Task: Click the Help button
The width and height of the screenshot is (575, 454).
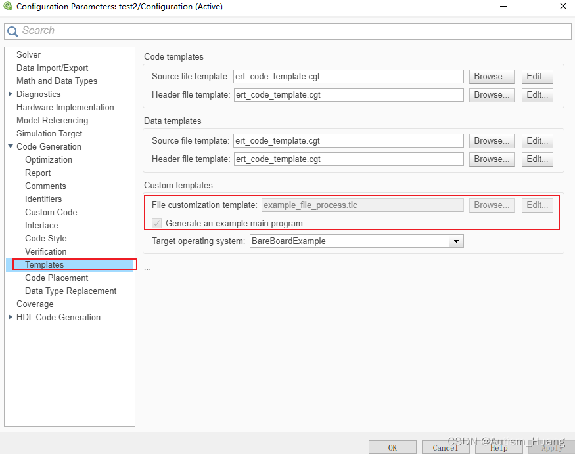Action: click(x=499, y=448)
